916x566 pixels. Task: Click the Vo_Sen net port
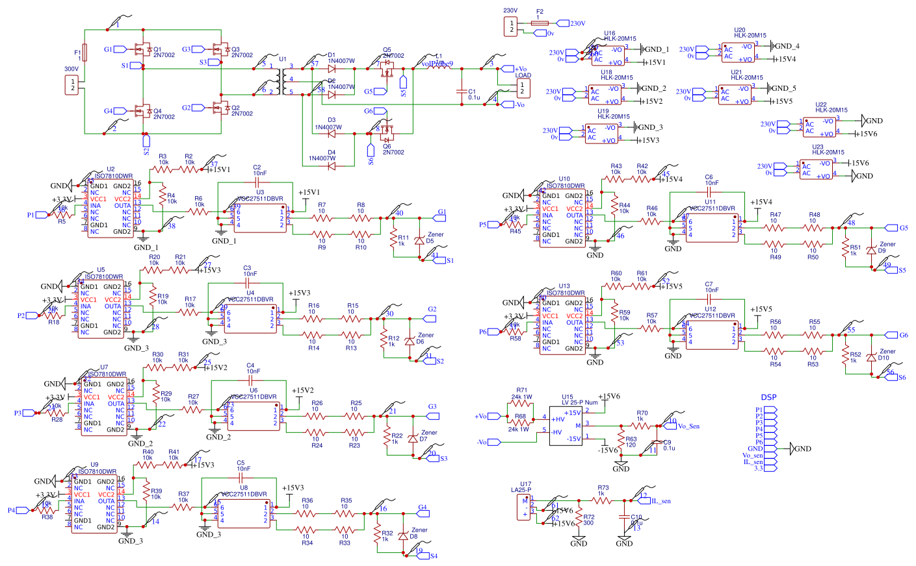pyautogui.click(x=670, y=426)
